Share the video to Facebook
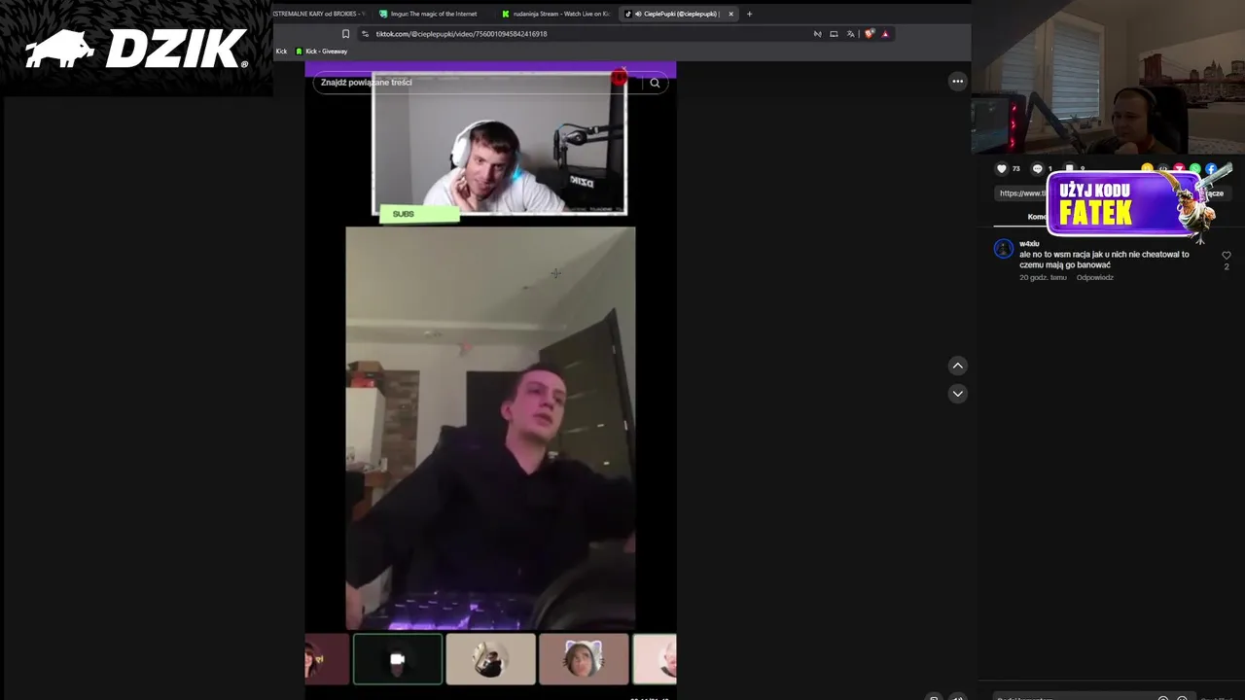The width and height of the screenshot is (1245, 700). tap(1212, 169)
